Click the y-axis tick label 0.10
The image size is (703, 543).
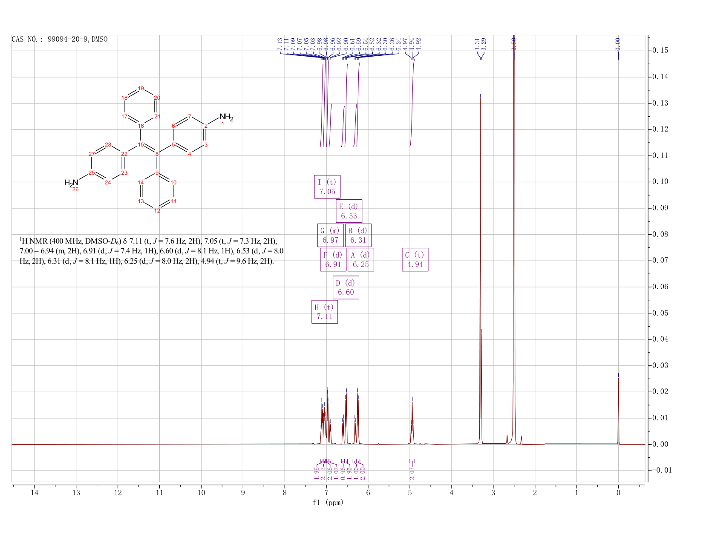(x=660, y=182)
